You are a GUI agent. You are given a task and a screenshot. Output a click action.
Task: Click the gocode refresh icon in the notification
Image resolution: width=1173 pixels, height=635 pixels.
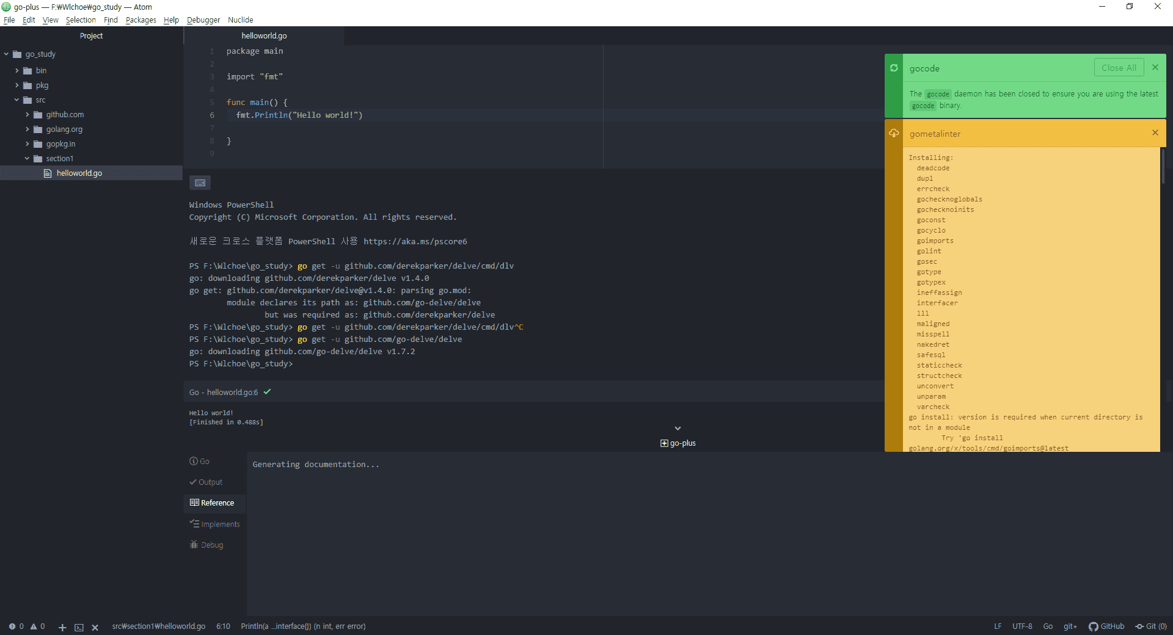tap(894, 68)
